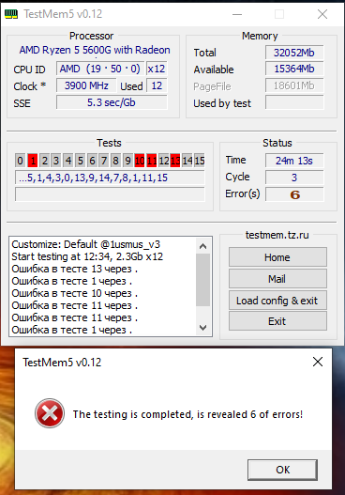Choose Load config & exit
Screen dimensions: 345x495
click(277, 301)
